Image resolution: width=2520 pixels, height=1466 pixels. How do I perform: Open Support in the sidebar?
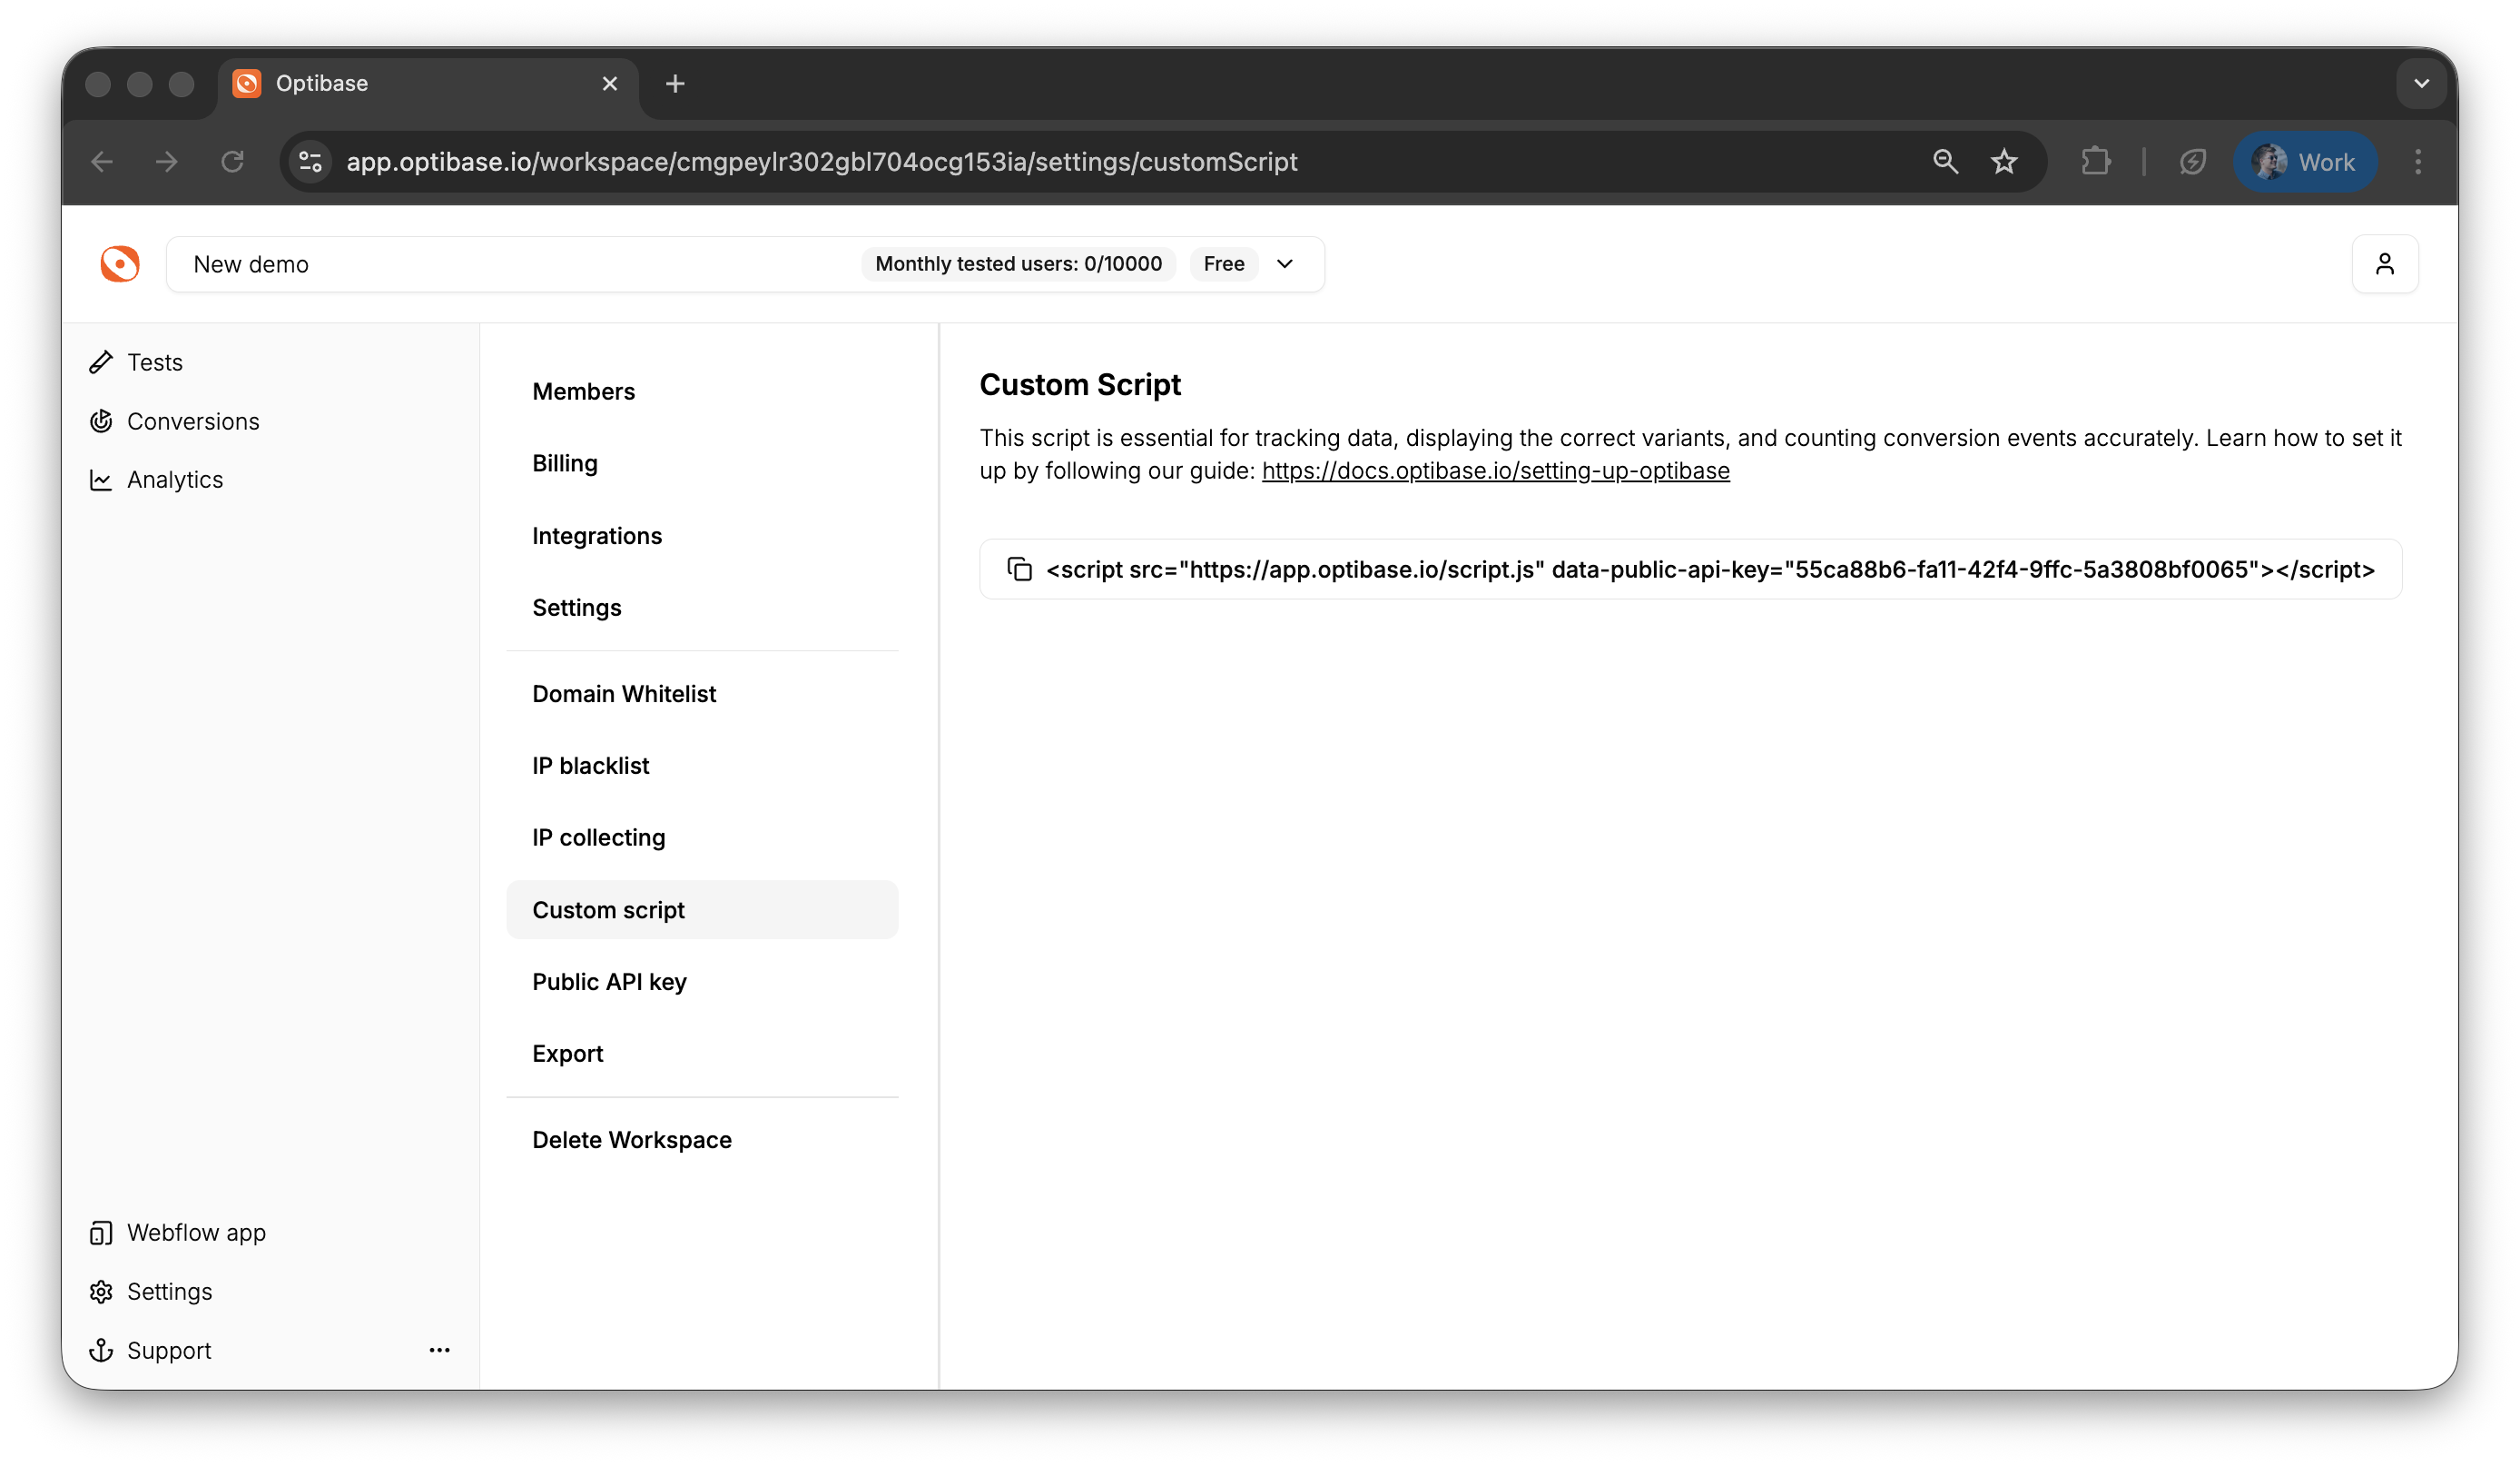pos(168,1351)
